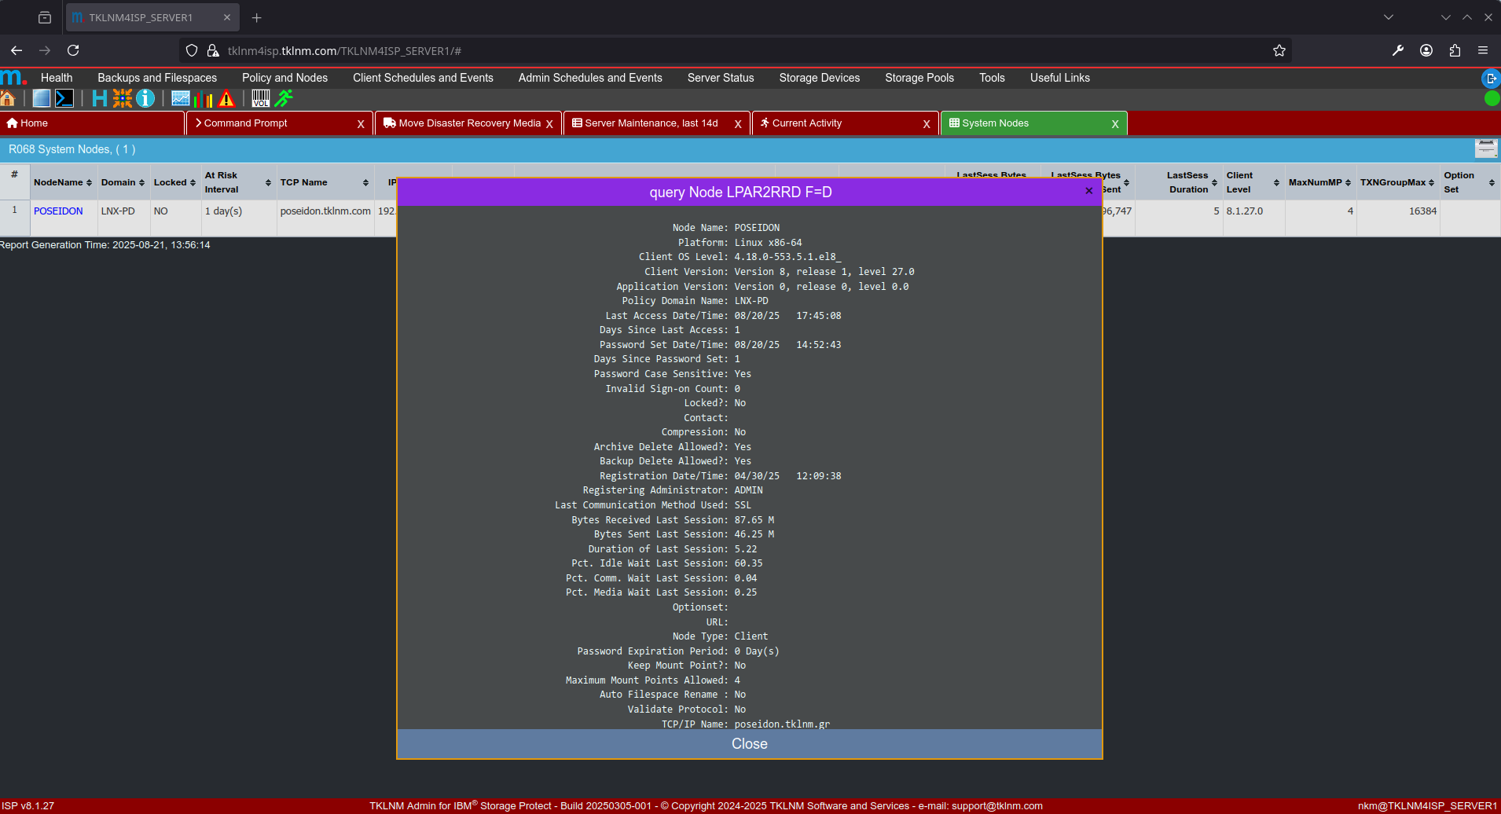This screenshot has height=814, width=1501.
Task: Click the warning triangle alert icon
Action: [226, 98]
